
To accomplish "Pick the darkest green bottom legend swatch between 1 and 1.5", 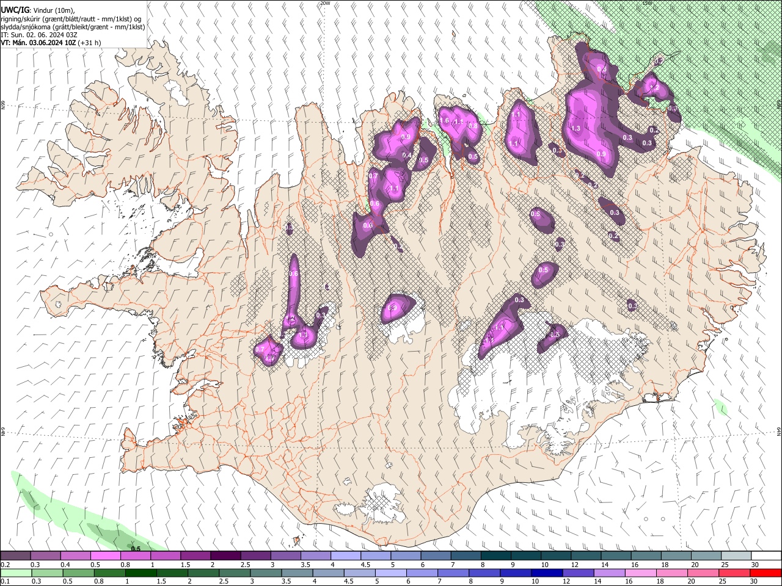I will click(141, 573).
